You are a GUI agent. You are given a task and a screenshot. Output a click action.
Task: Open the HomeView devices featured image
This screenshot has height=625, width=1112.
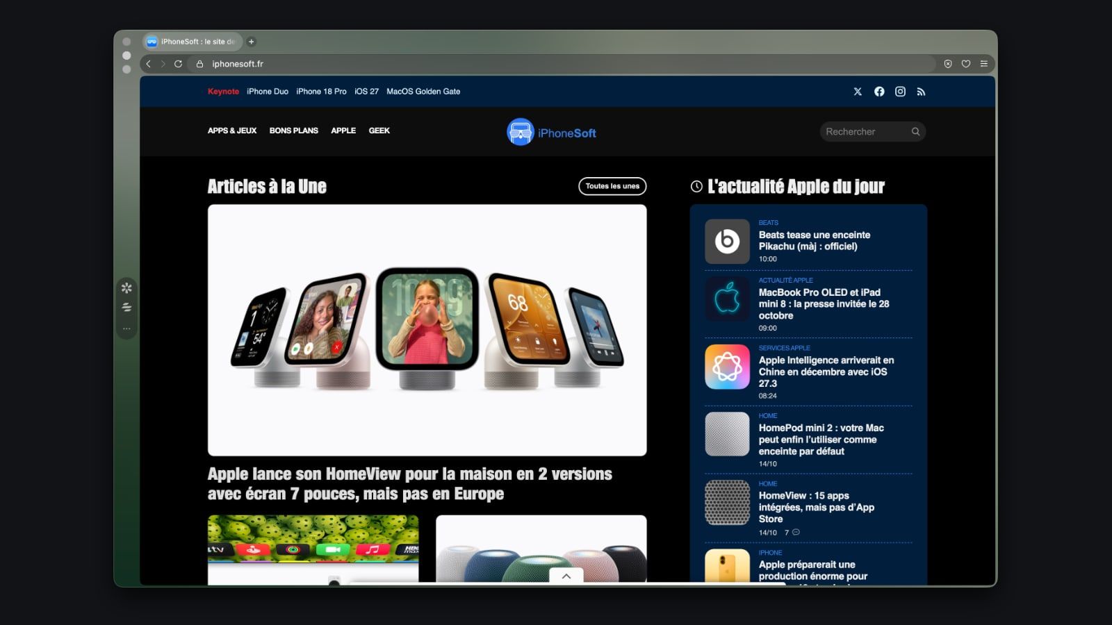pos(427,330)
